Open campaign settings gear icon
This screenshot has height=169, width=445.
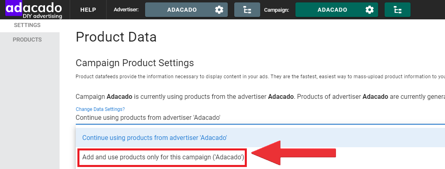[x=370, y=10]
